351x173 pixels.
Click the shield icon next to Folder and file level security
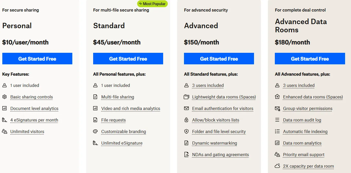[187, 131]
